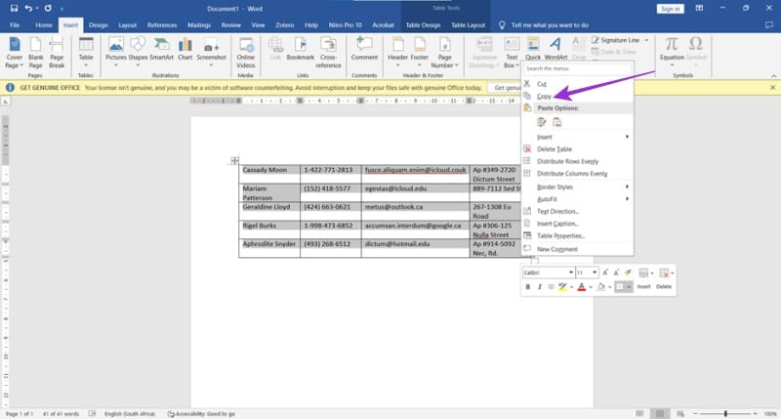Toggle Bold in the mini toolbar

click(527, 287)
